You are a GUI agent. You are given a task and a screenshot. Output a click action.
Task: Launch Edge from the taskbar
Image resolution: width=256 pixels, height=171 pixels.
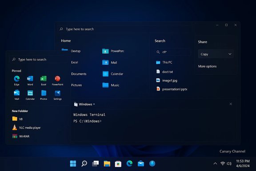point(129,163)
